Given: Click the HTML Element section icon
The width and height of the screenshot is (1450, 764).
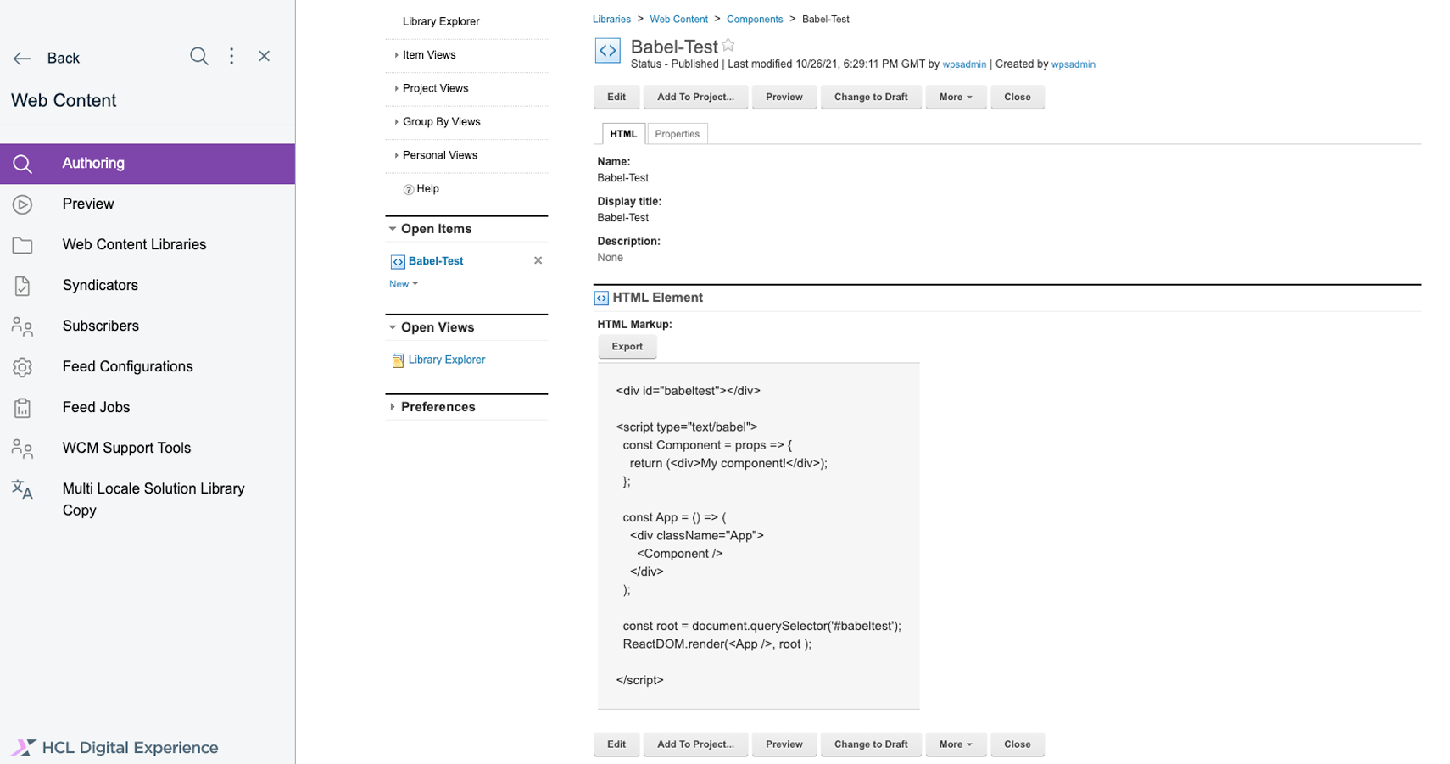Looking at the screenshot, I should coord(601,298).
